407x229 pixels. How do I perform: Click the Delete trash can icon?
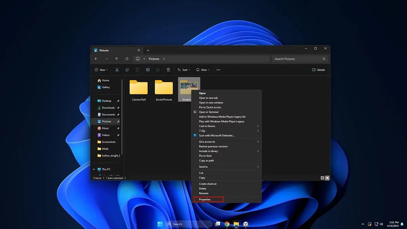(168, 70)
